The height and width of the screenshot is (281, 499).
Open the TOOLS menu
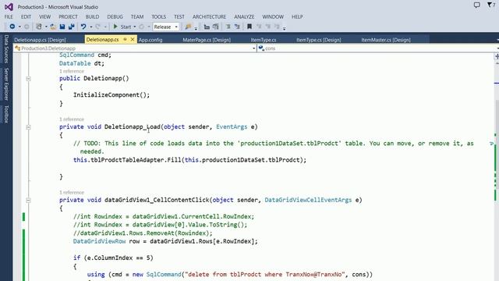159,16
